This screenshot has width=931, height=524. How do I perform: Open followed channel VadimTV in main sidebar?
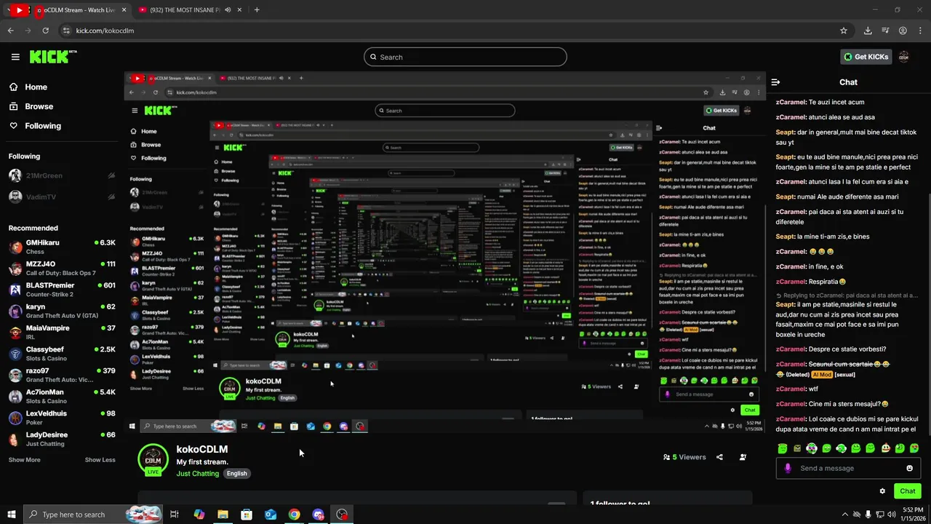point(62,196)
